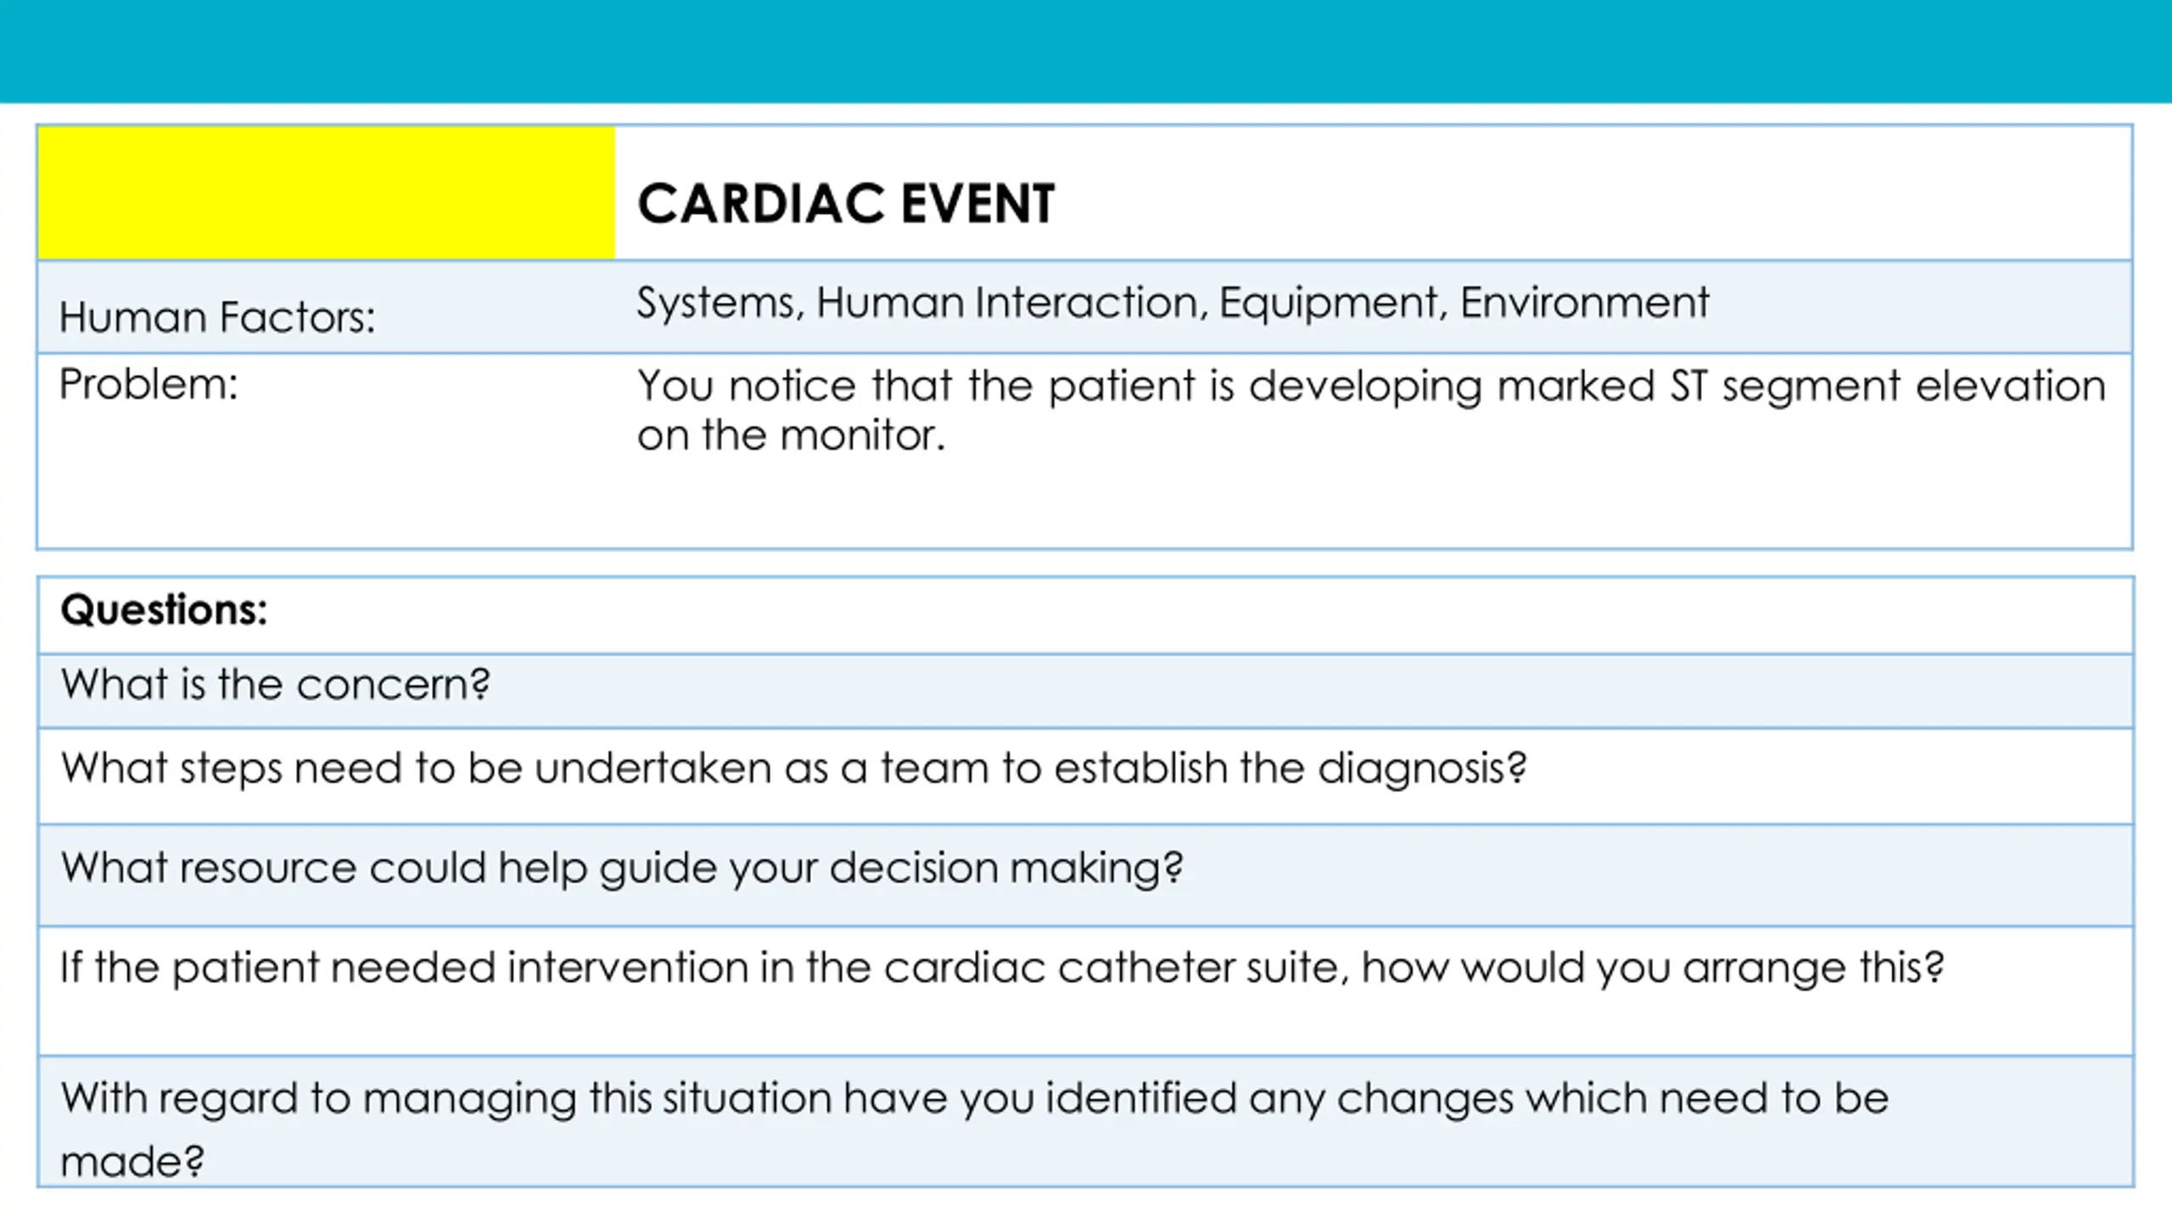The image size is (2172, 1222).
Task: Click the word 'Systems' in Human Factors row
Action: pyautogui.click(x=716, y=303)
